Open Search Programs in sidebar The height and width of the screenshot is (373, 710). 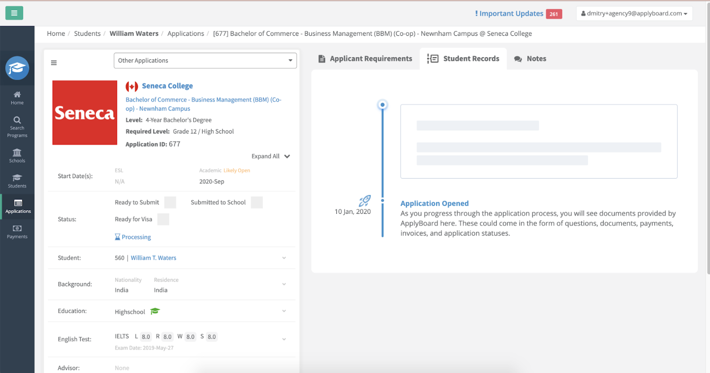(17, 127)
